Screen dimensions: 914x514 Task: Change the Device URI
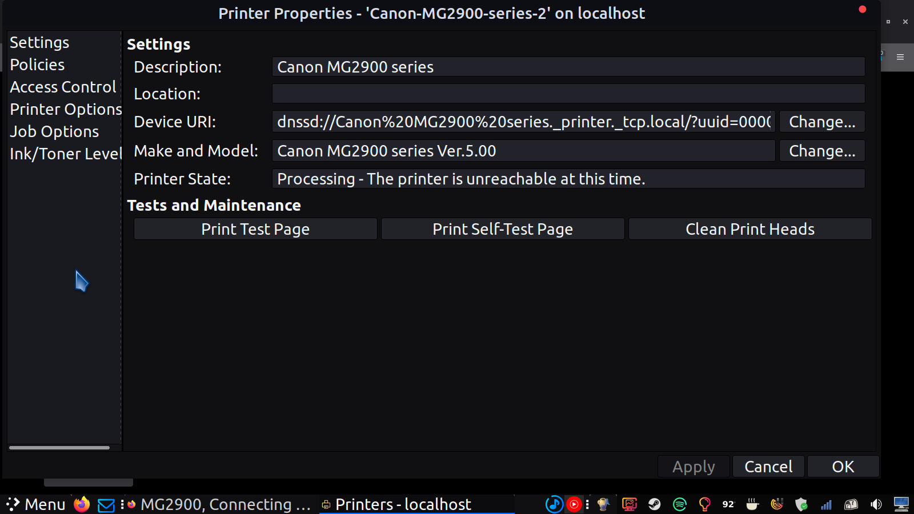tap(822, 122)
